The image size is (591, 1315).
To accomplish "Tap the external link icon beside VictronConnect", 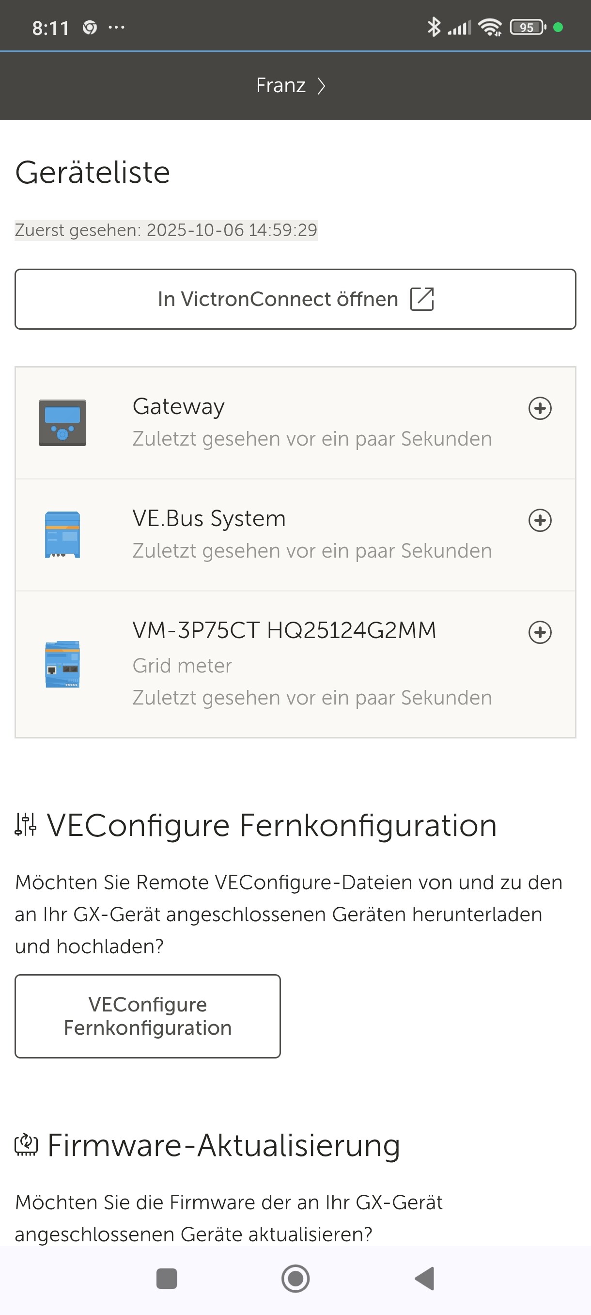I will (422, 299).
